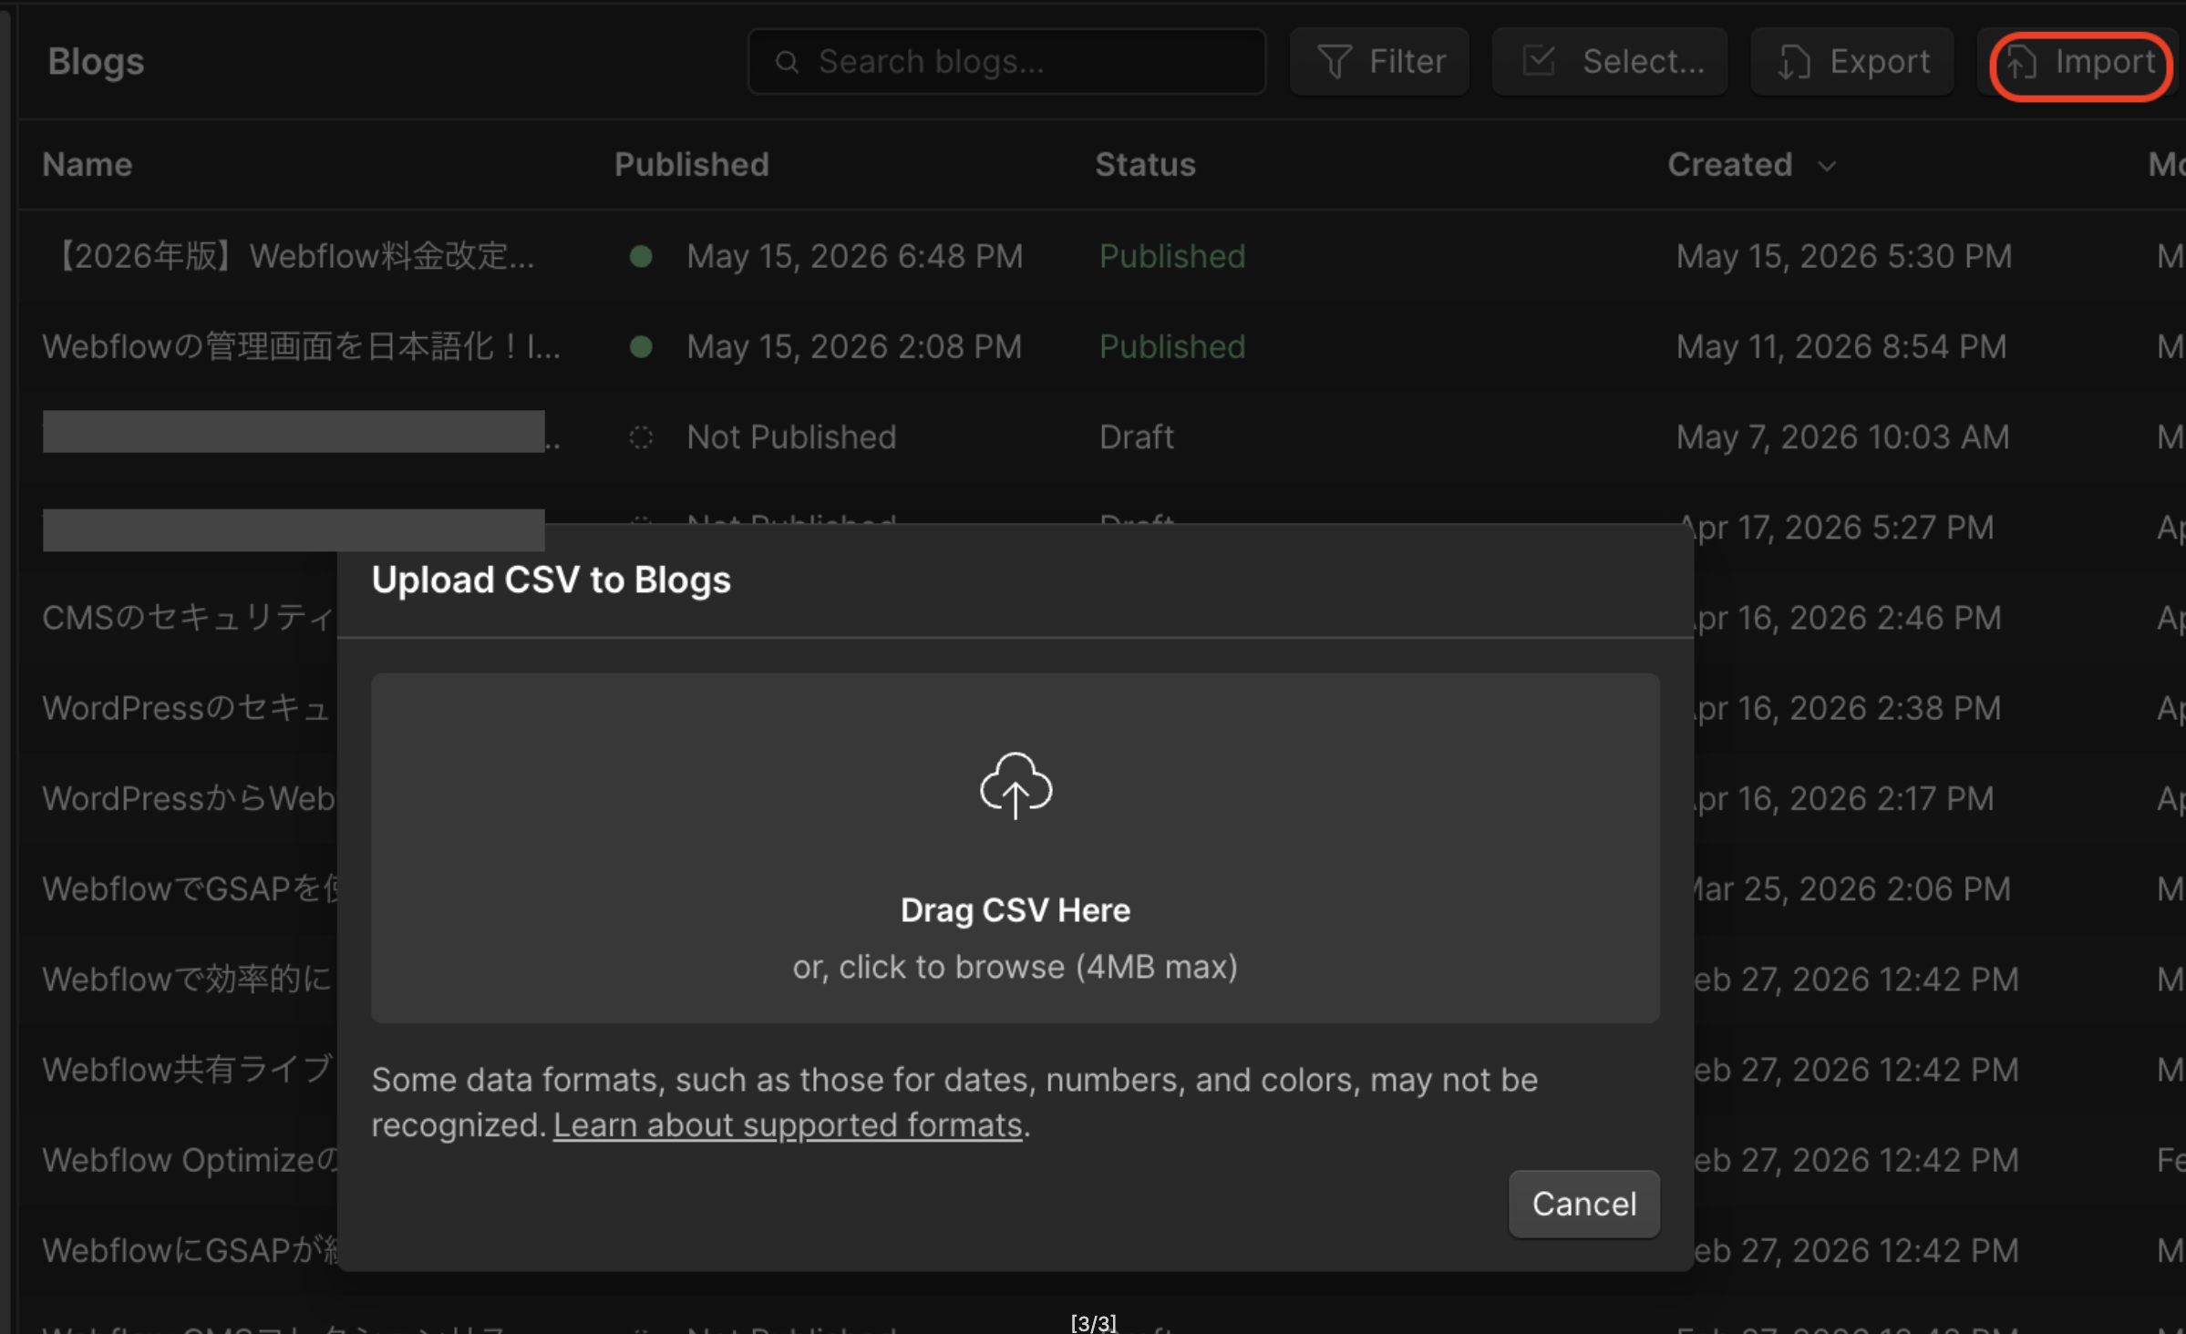This screenshot has height=1334, width=2186.
Task: Click created date Apr 16, 2026 2:17 PM
Action: tap(1843, 798)
